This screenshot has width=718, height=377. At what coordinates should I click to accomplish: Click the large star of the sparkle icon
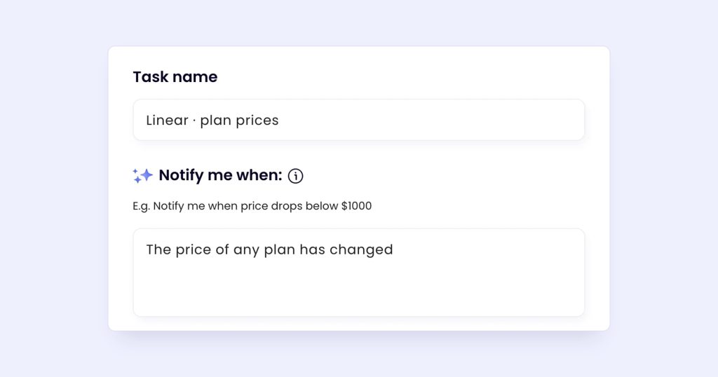(x=147, y=174)
